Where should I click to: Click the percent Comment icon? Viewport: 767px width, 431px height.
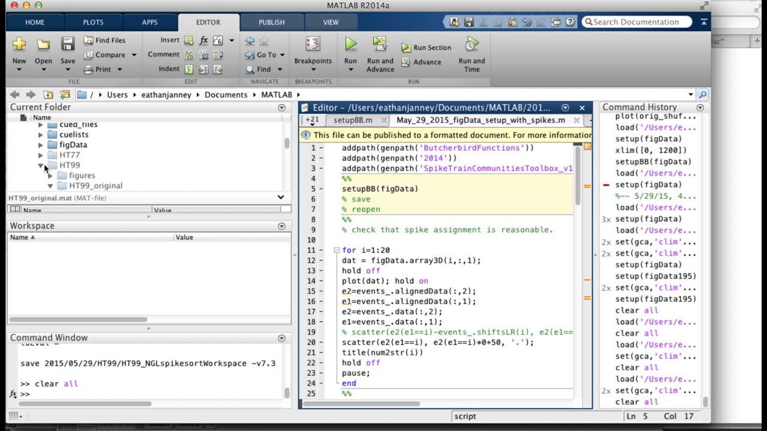coord(189,55)
